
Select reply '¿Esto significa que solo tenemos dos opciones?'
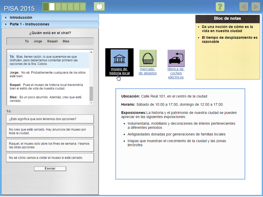pos(50,119)
